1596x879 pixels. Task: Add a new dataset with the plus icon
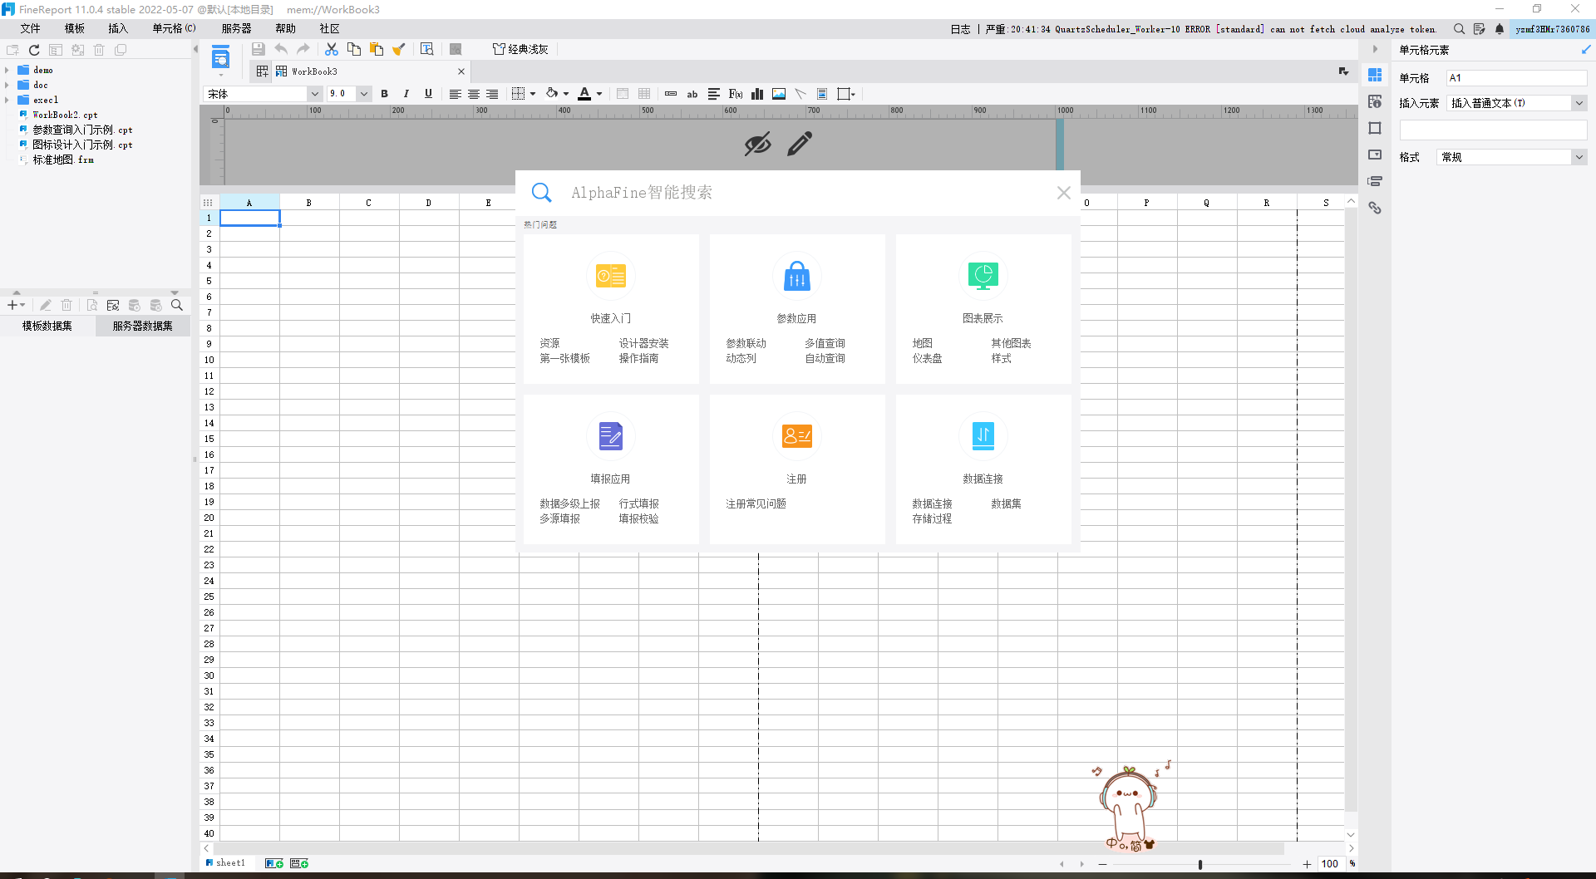[x=12, y=306]
